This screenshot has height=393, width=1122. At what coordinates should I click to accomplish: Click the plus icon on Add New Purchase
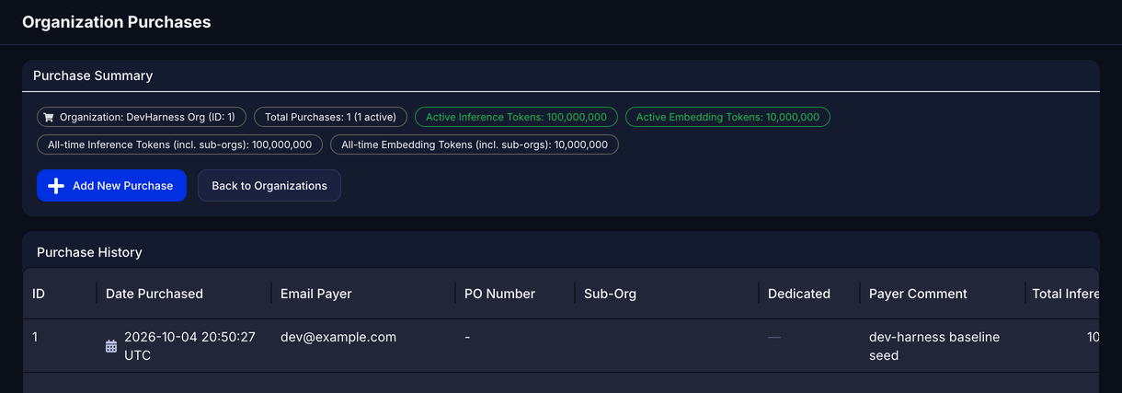click(x=56, y=186)
